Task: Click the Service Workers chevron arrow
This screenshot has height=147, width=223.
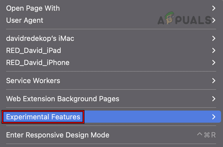Action: click(x=214, y=81)
